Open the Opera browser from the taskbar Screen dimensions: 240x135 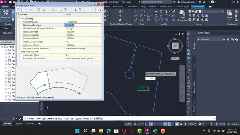click(x=124, y=131)
